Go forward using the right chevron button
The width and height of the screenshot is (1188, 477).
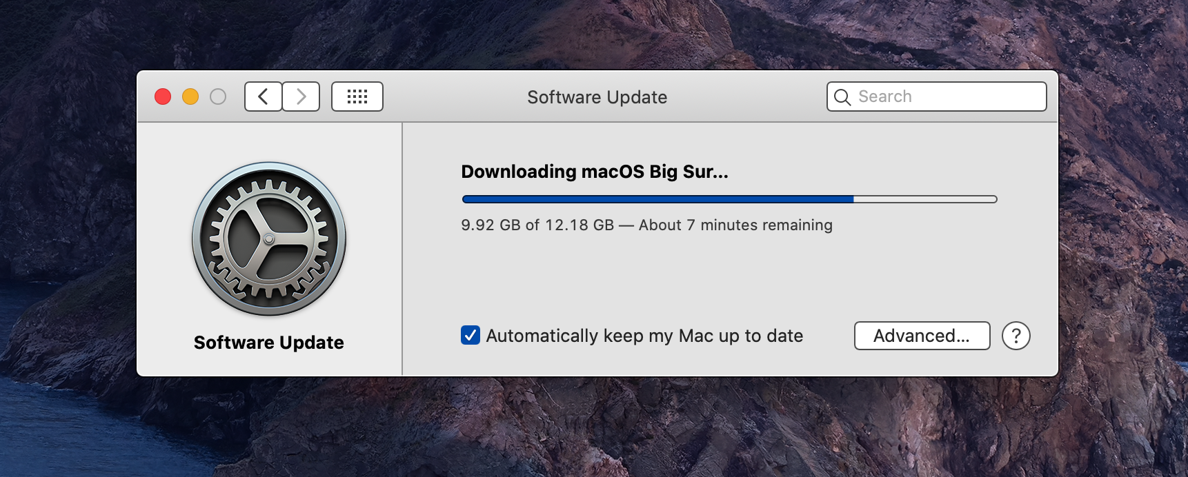pos(301,97)
